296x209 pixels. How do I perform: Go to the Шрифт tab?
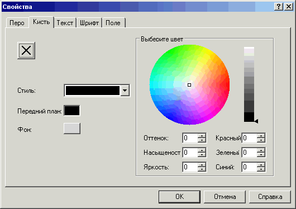(x=89, y=23)
